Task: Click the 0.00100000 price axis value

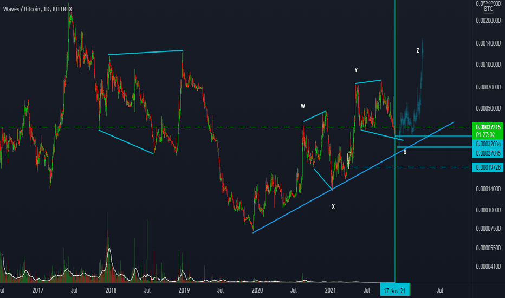Action: click(x=488, y=64)
